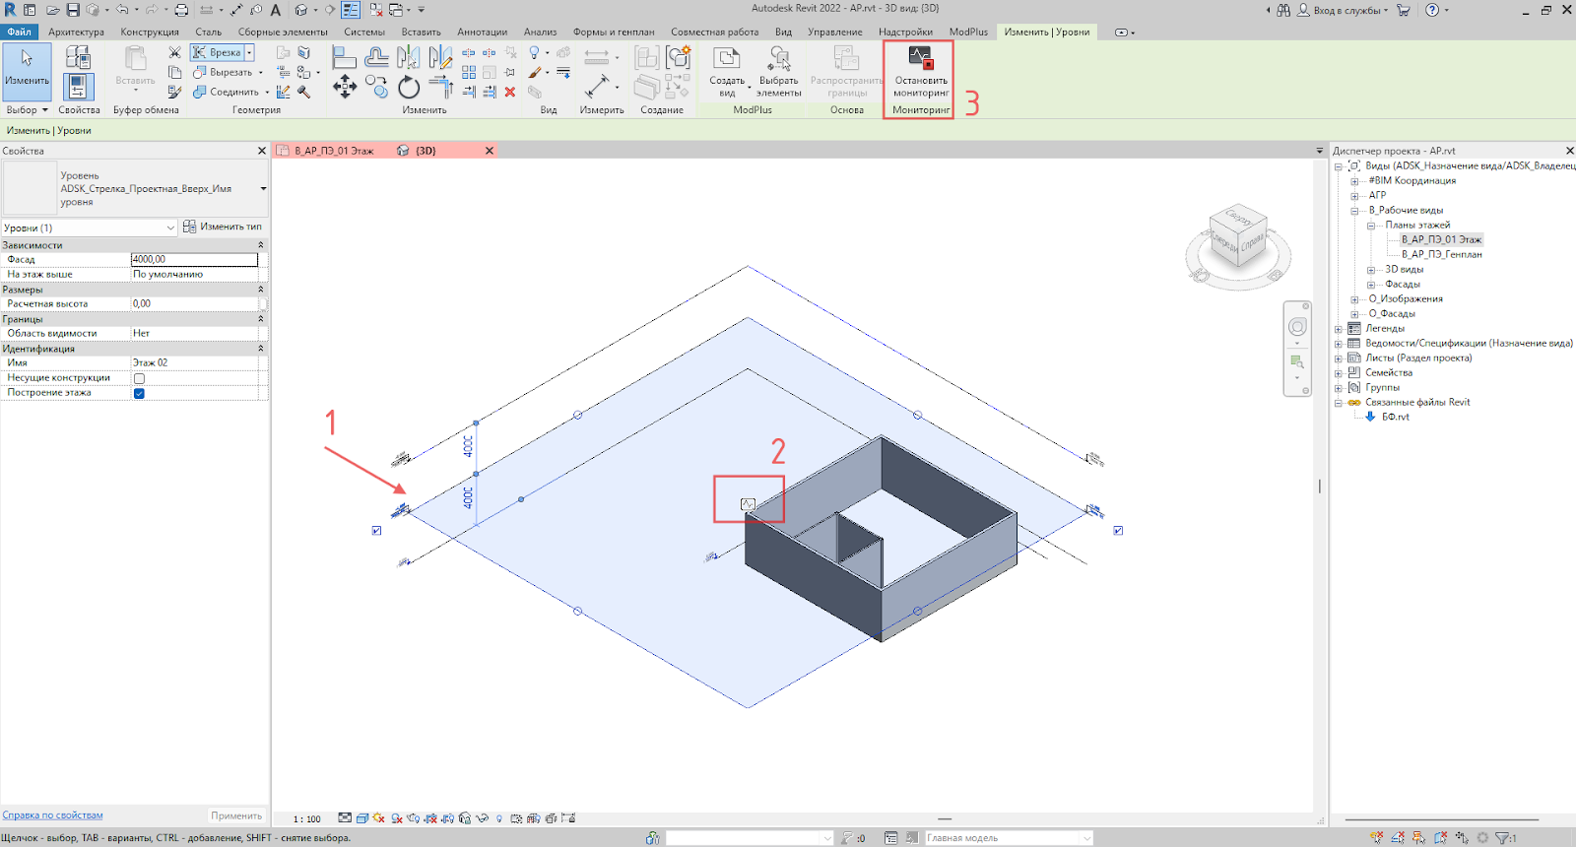Click the red Delete X icon
Image resolution: width=1576 pixels, height=847 pixels.
(x=510, y=92)
